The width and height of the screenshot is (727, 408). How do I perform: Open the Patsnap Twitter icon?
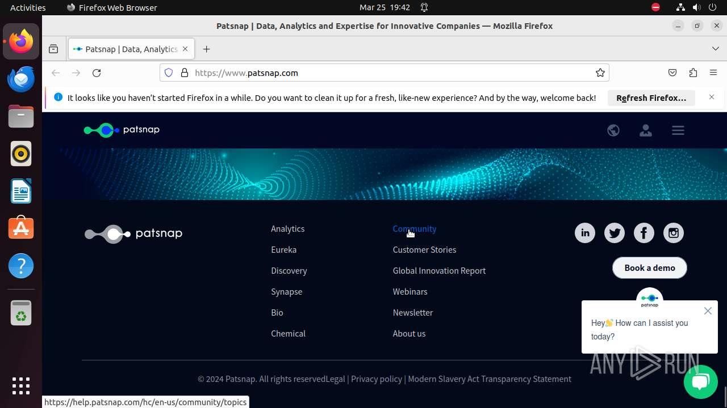(x=615, y=233)
